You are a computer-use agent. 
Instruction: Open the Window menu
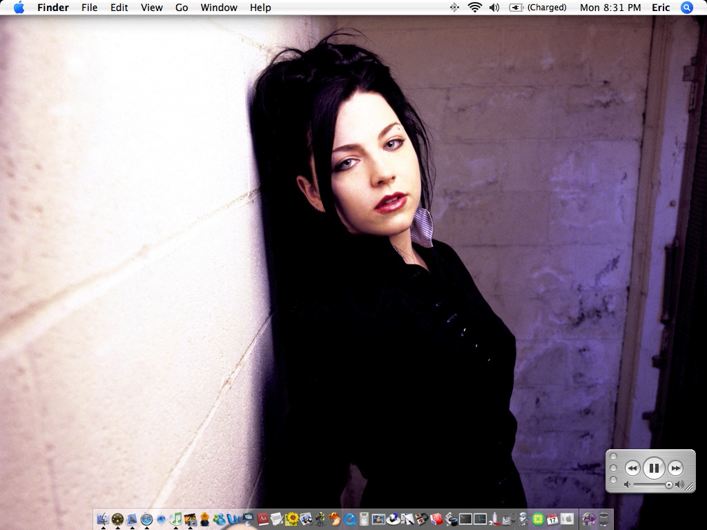pyautogui.click(x=219, y=7)
